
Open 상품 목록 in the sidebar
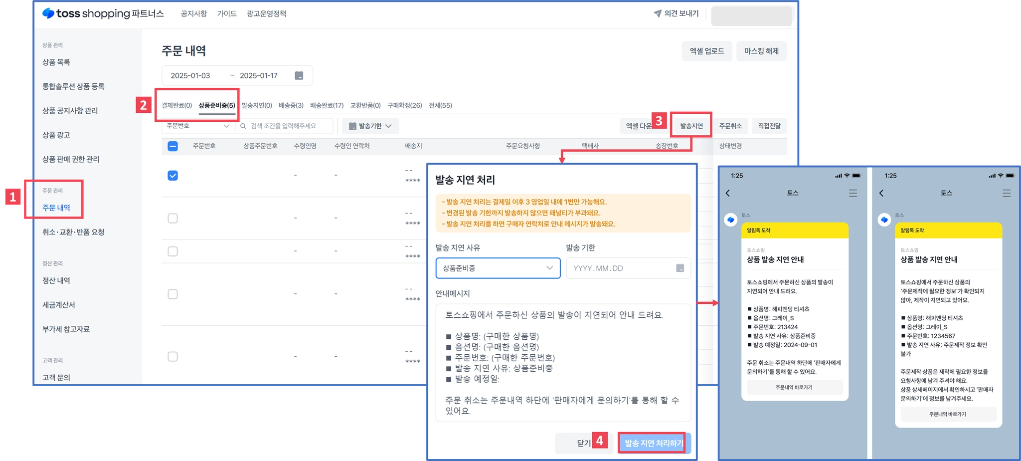pyautogui.click(x=56, y=62)
